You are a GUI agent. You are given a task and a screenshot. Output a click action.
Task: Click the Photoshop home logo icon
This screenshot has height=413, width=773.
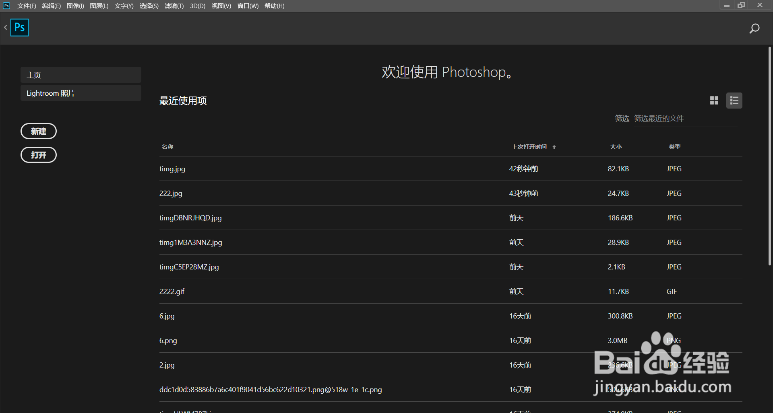pyautogui.click(x=19, y=27)
